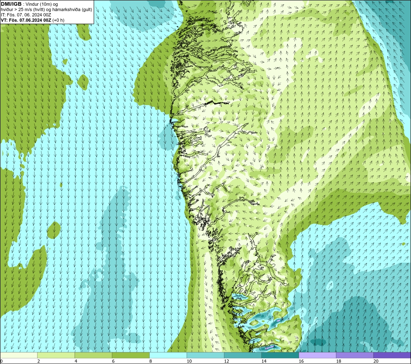Click the dark violet above-20 m/s legend swatch
The image size is (411, 364).
(x=392, y=355)
